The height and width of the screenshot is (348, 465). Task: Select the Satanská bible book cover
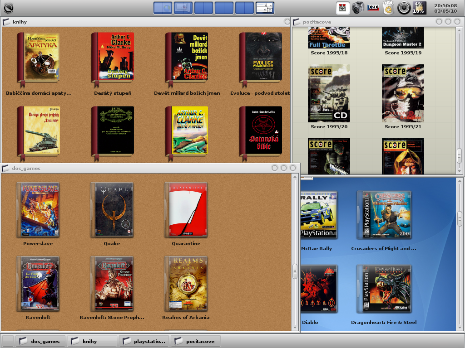click(261, 133)
